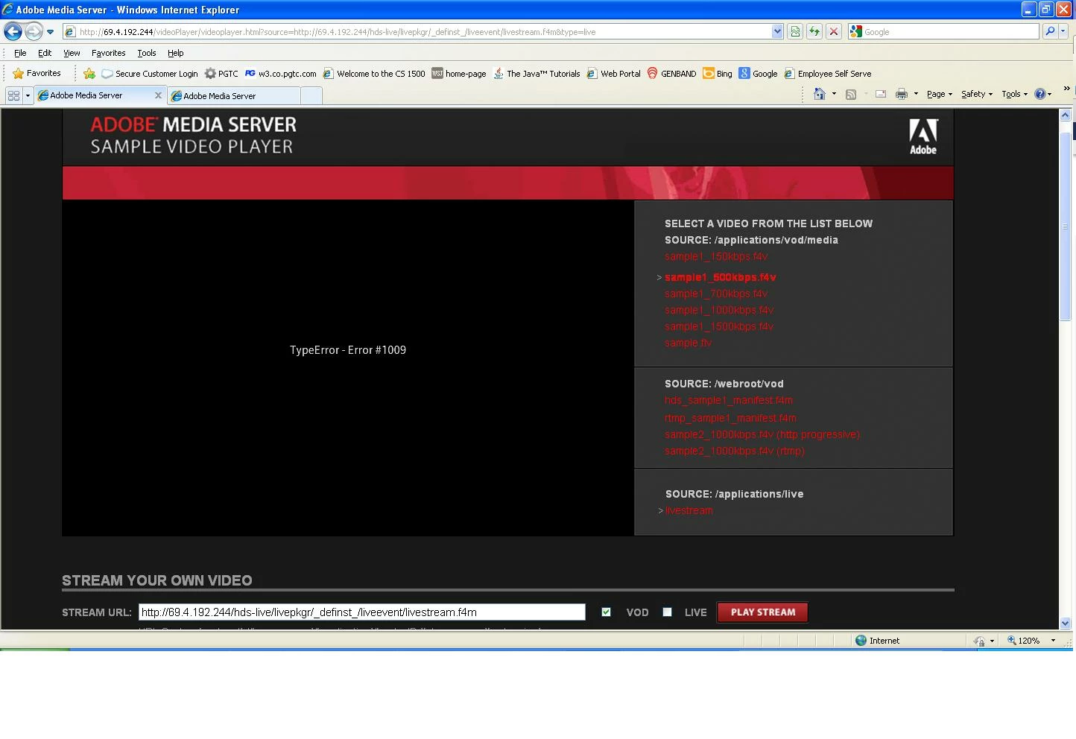The width and height of the screenshot is (1076, 739).
Task: Expand the address bar history dropdown
Action: 777,32
